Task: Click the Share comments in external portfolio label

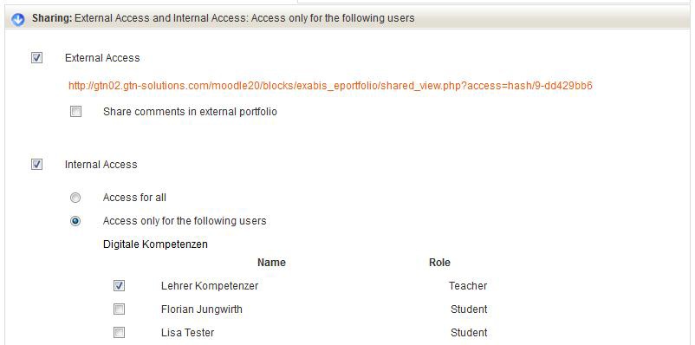Action: pos(190,112)
